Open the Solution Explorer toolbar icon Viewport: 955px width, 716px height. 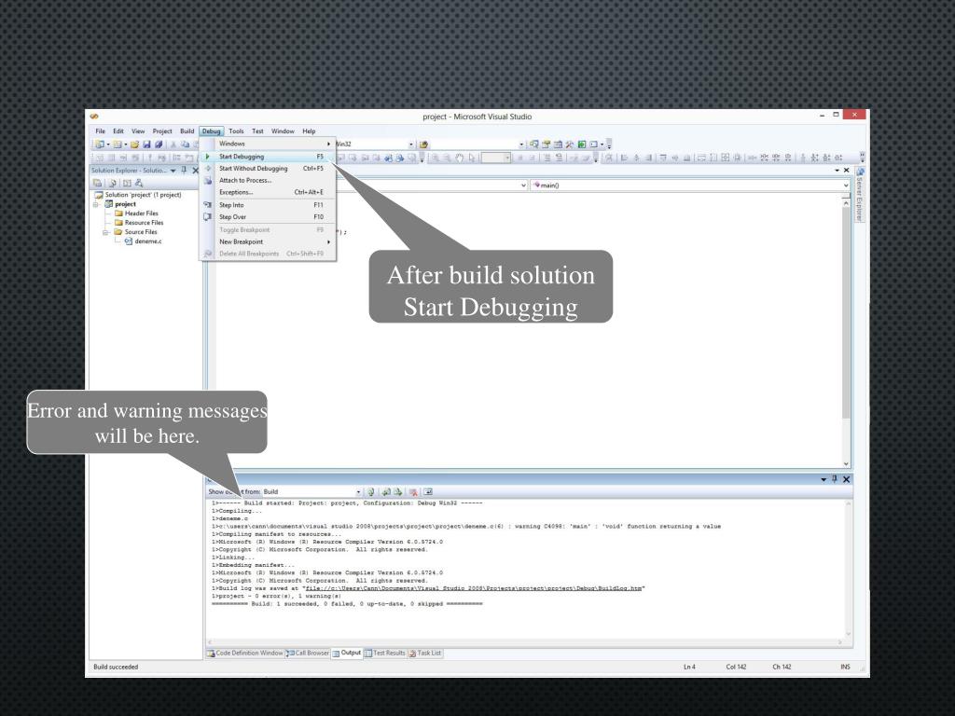click(534, 145)
